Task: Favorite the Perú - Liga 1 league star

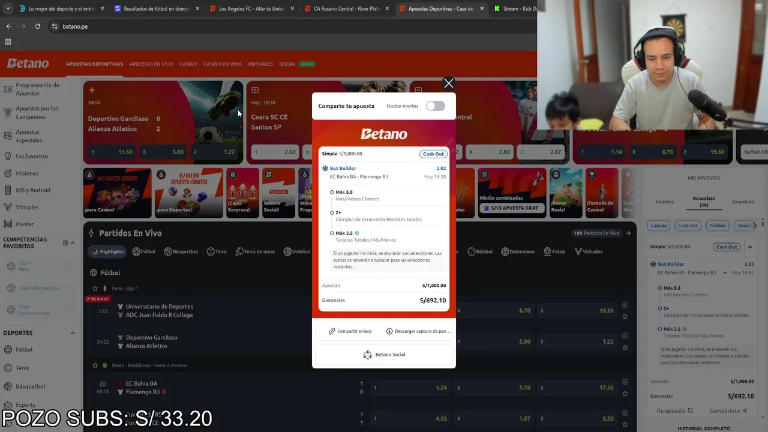Action: pyautogui.click(x=95, y=289)
